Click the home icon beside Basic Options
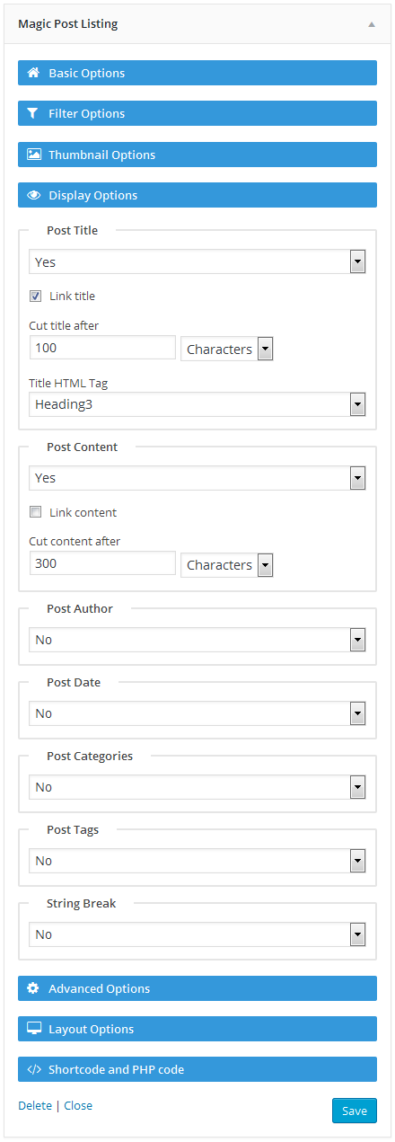 click(33, 73)
